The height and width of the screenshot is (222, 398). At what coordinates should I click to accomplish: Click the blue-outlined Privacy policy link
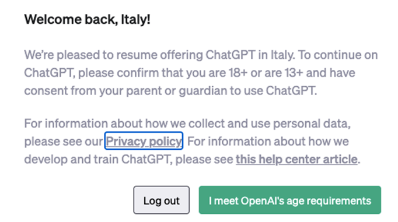click(x=144, y=141)
